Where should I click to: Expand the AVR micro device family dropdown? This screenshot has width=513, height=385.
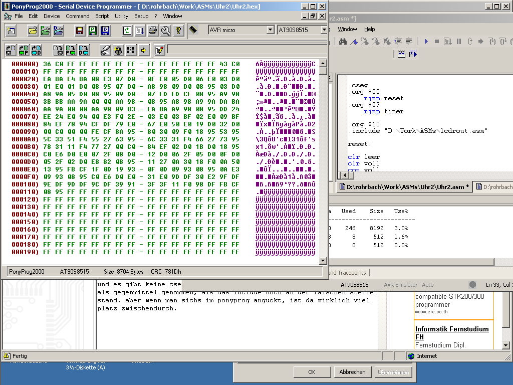point(270,30)
